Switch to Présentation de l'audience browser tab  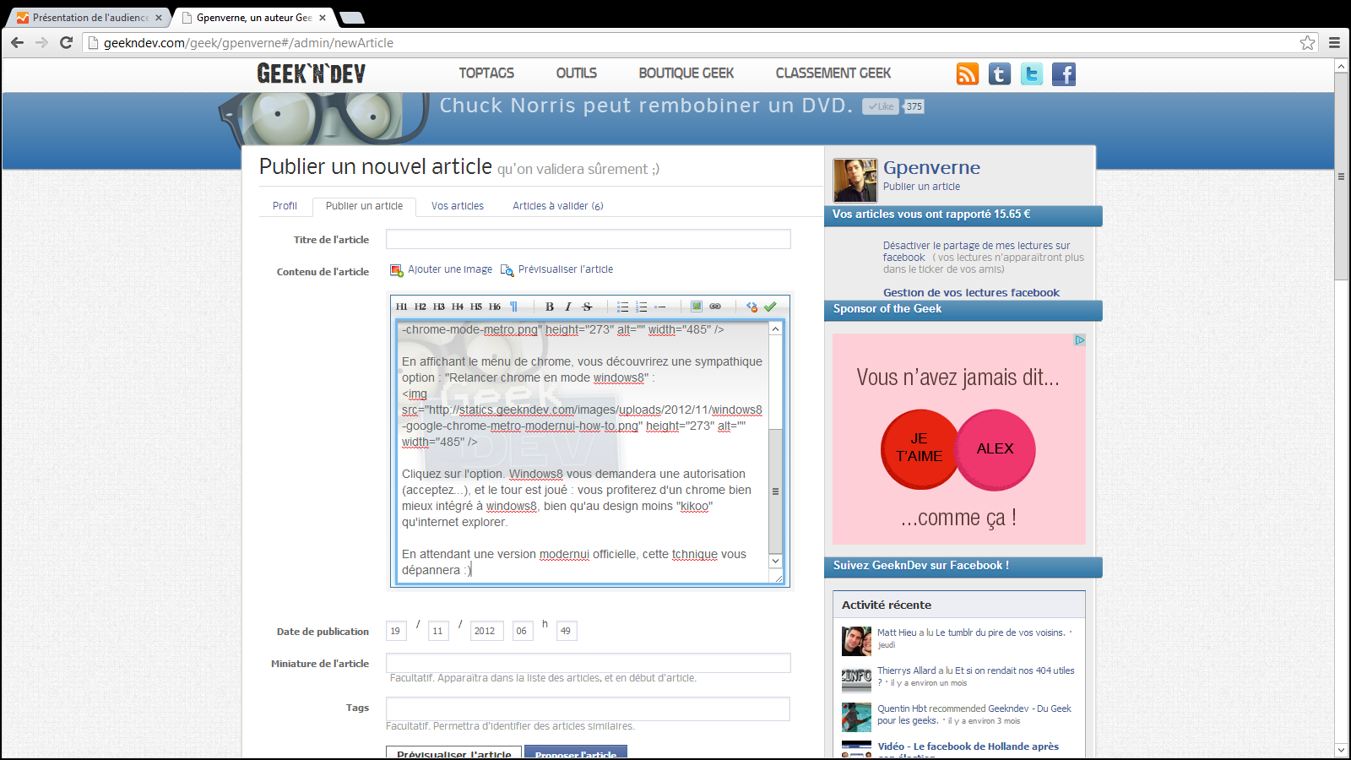click(x=91, y=17)
